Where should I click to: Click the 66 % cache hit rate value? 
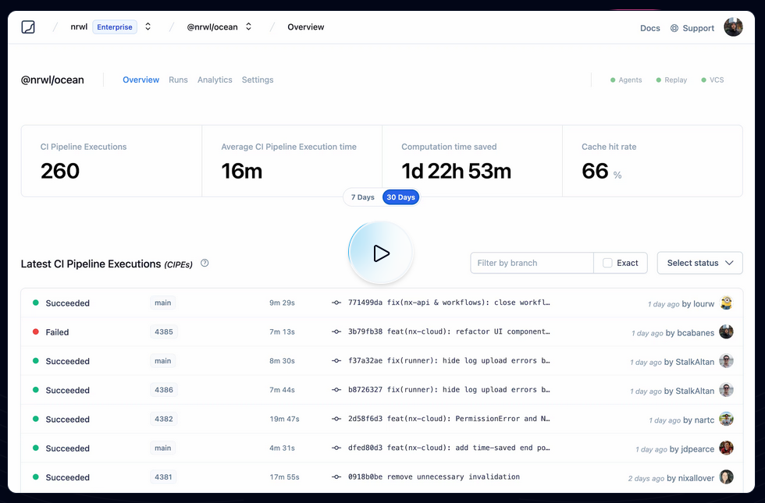pyautogui.click(x=602, y=171)
